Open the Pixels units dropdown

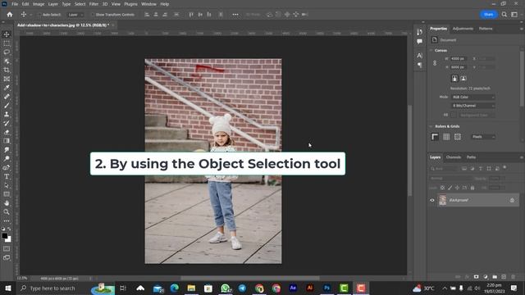point(483,137)
